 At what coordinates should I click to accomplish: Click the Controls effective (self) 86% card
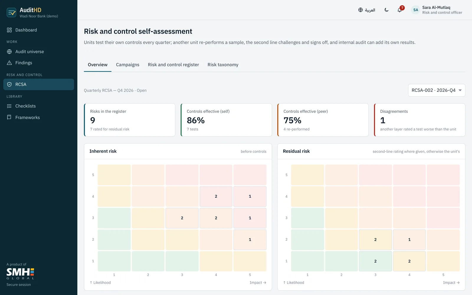(226, 120)
